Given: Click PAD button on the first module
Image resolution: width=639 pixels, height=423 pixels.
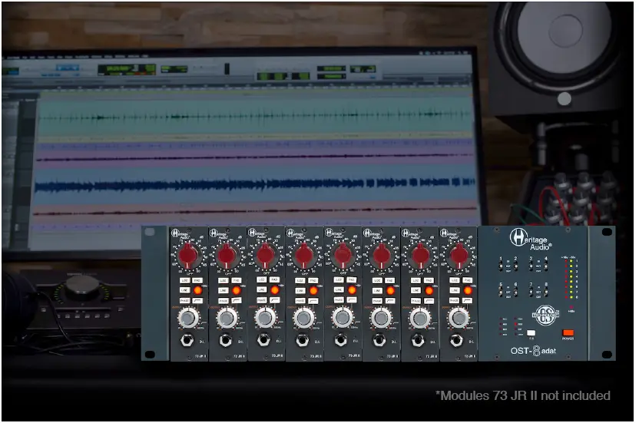Looking at the screenshot, I should (x=197, y=280).
